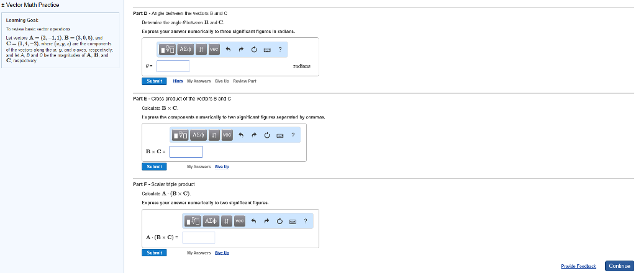The image size is (636, 273).
Task: Open the Provide Feedback link
Action: coord(578,266)
